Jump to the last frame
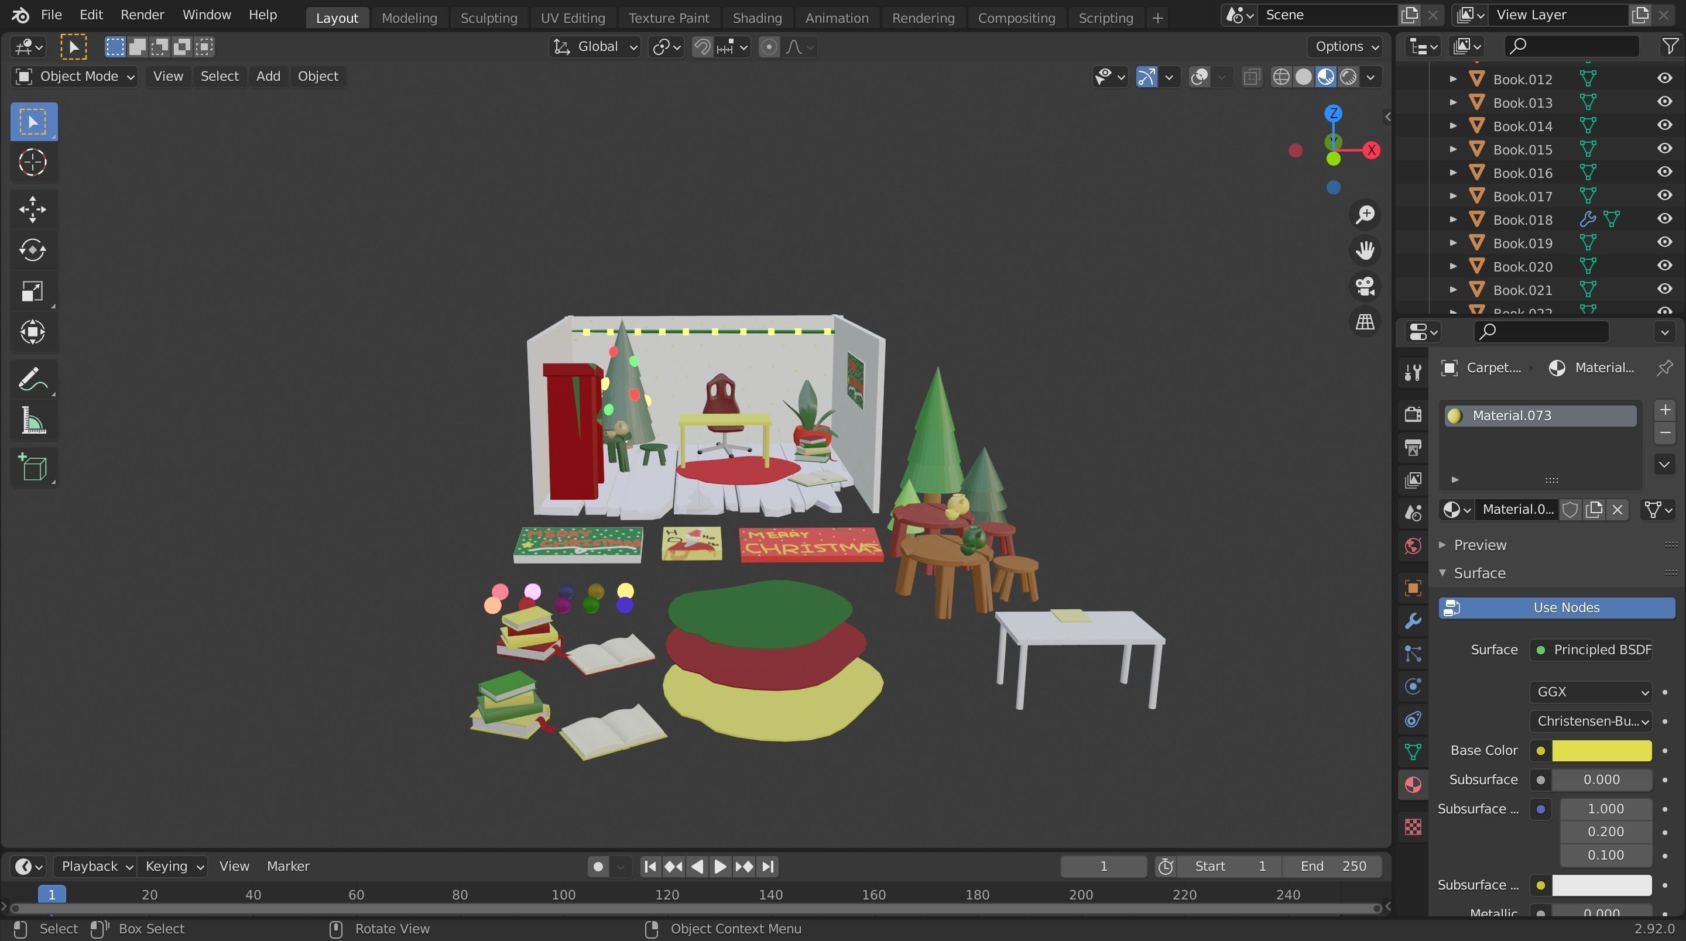Viewport: 1686px width, 941px height. click(x=767, y=867)
